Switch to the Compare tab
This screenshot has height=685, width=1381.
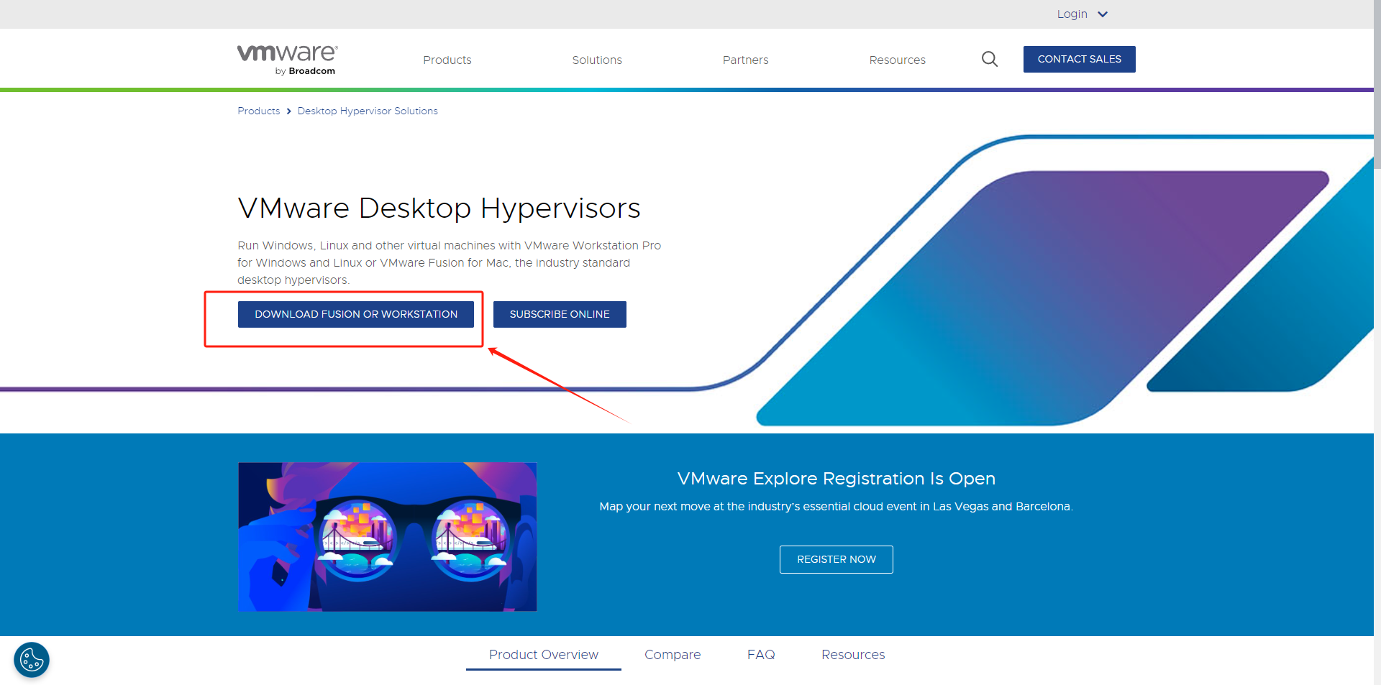673,655
